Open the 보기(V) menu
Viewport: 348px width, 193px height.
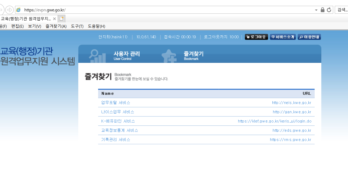click(x=35, y=26)
